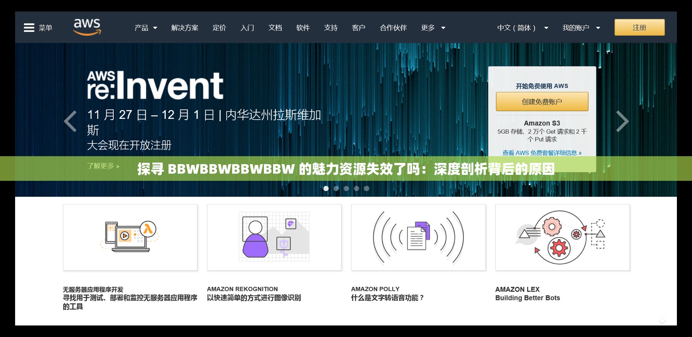Open the 支持 menu item
Viewport: 692px width, 337px height.
click(x=331, y=28)
